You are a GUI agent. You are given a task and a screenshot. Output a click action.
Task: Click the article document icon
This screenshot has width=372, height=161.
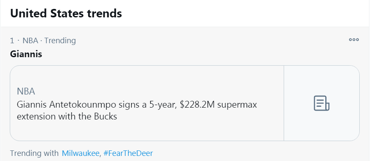pos(322,103)
